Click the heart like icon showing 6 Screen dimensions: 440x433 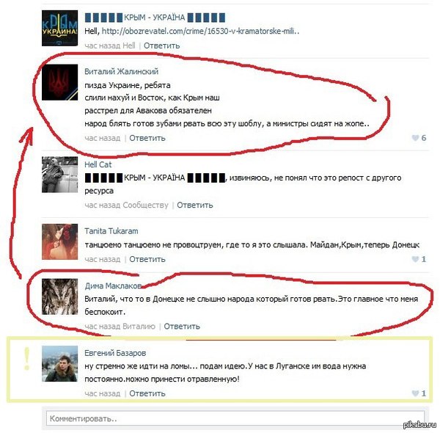[x=415, y=138]
